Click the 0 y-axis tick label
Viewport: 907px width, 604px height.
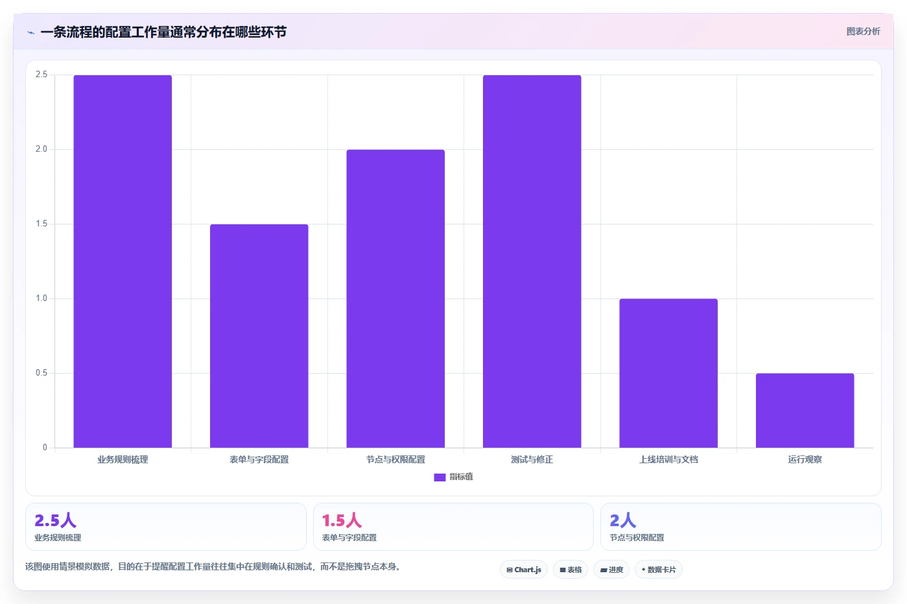pyautogui.click(x=45, y=447)
